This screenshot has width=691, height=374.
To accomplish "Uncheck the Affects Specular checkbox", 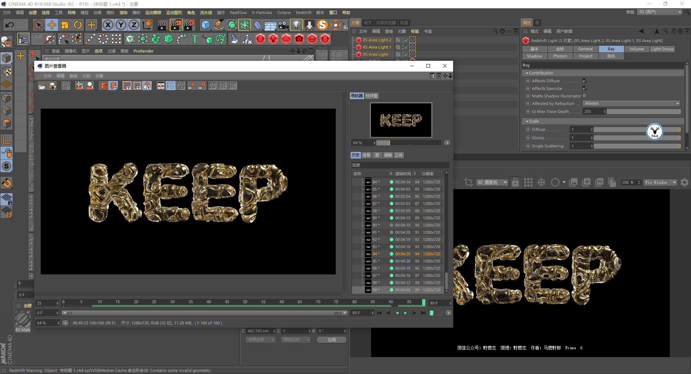I will pyautogui.click(x=584, y=88).
